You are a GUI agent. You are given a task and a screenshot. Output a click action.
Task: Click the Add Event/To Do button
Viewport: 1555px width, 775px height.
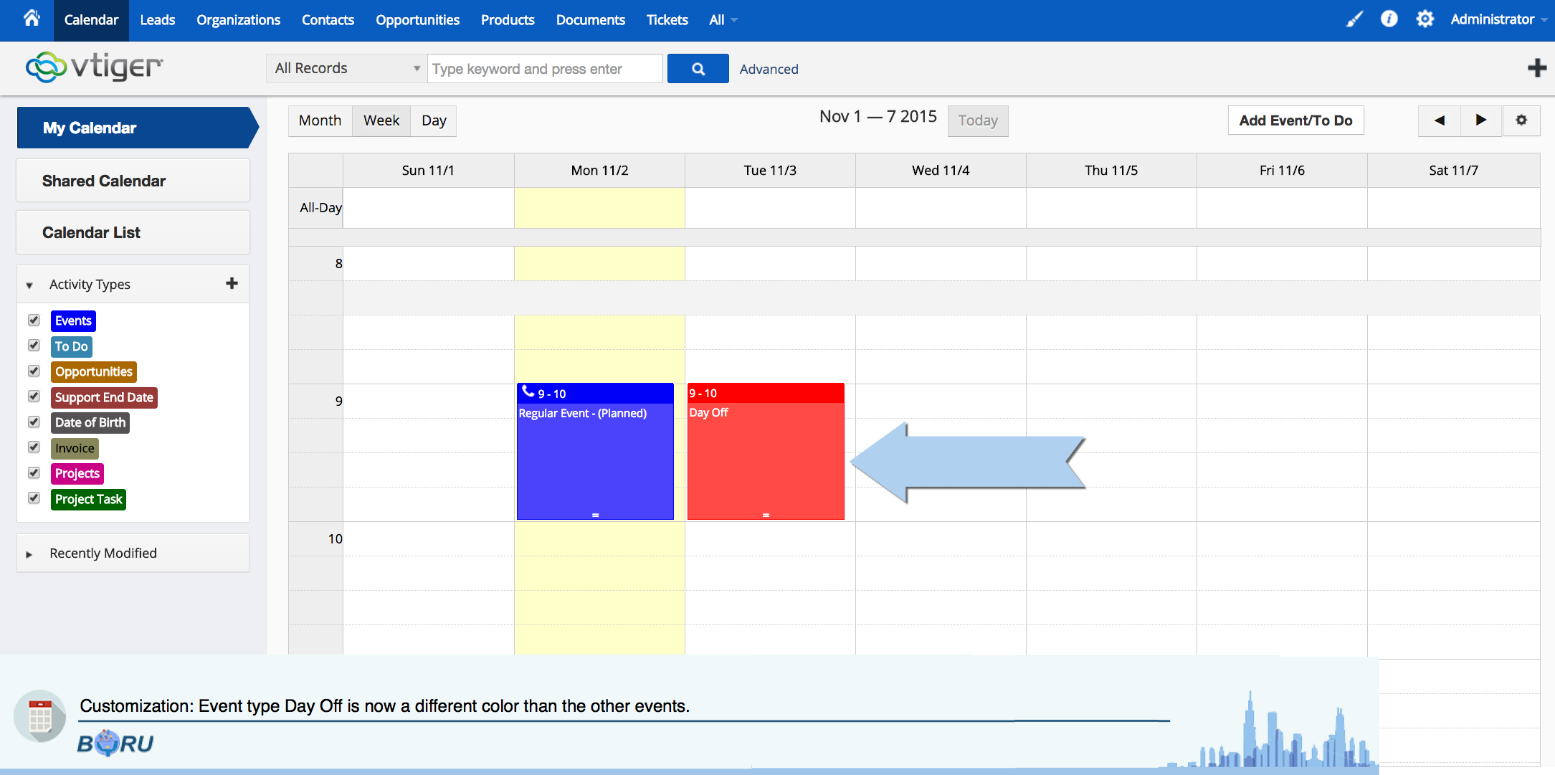point(1295,120)
